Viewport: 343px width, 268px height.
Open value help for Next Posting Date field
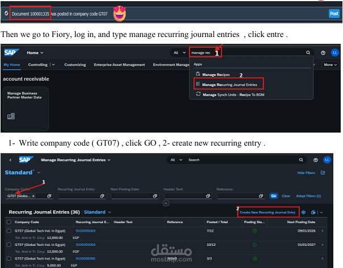[x=155, y=196]
